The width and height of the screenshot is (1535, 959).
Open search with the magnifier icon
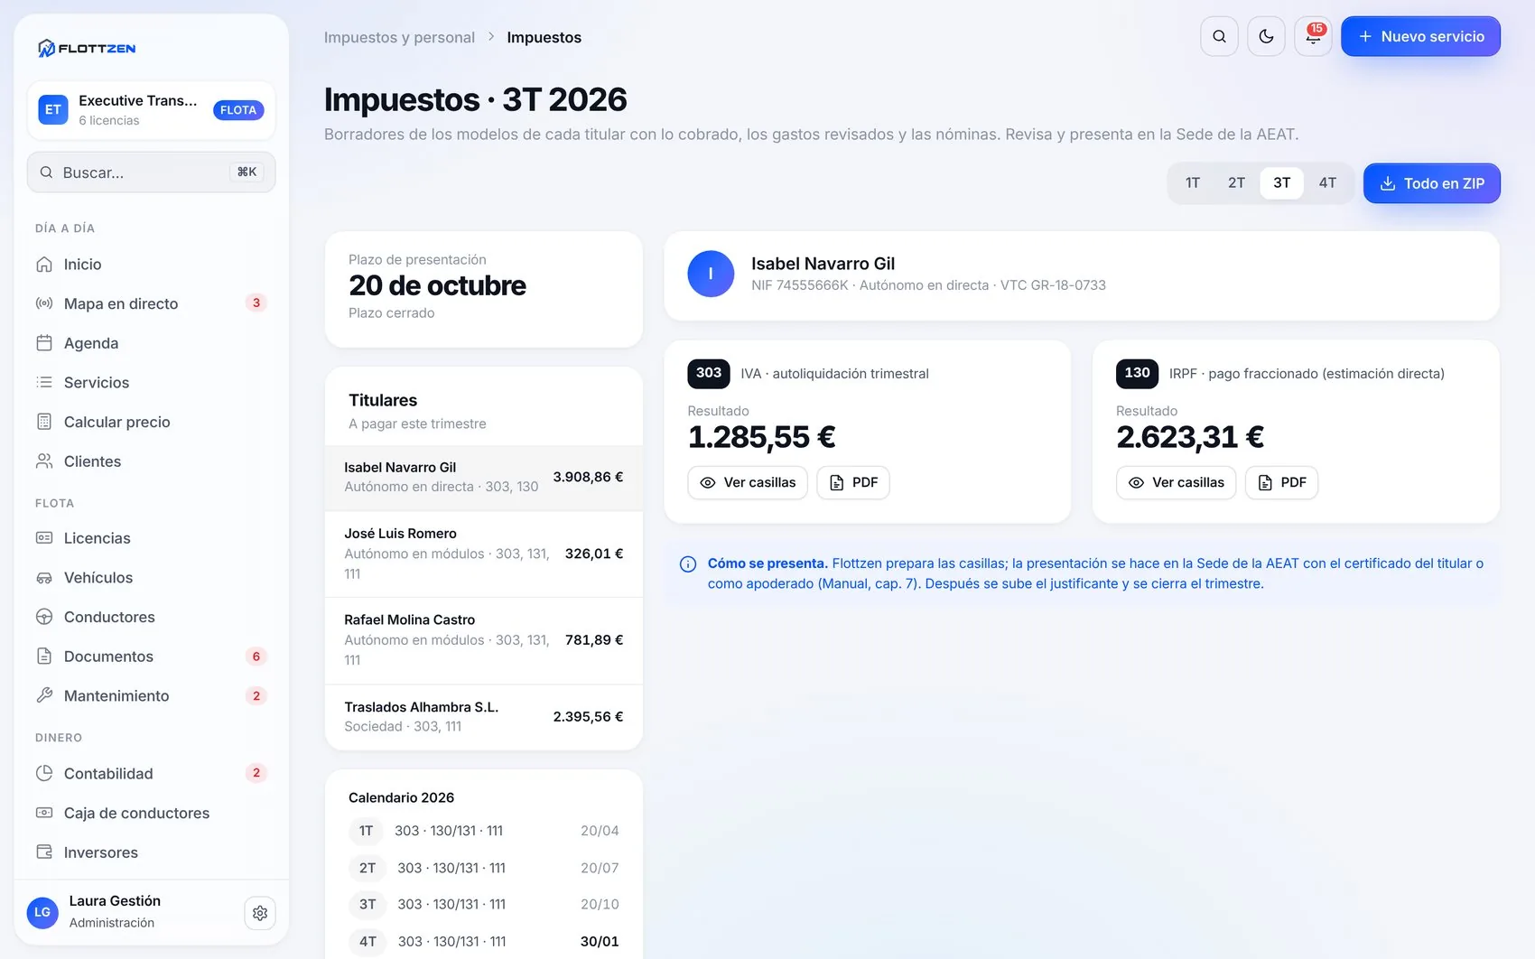tap(1219, 37)
